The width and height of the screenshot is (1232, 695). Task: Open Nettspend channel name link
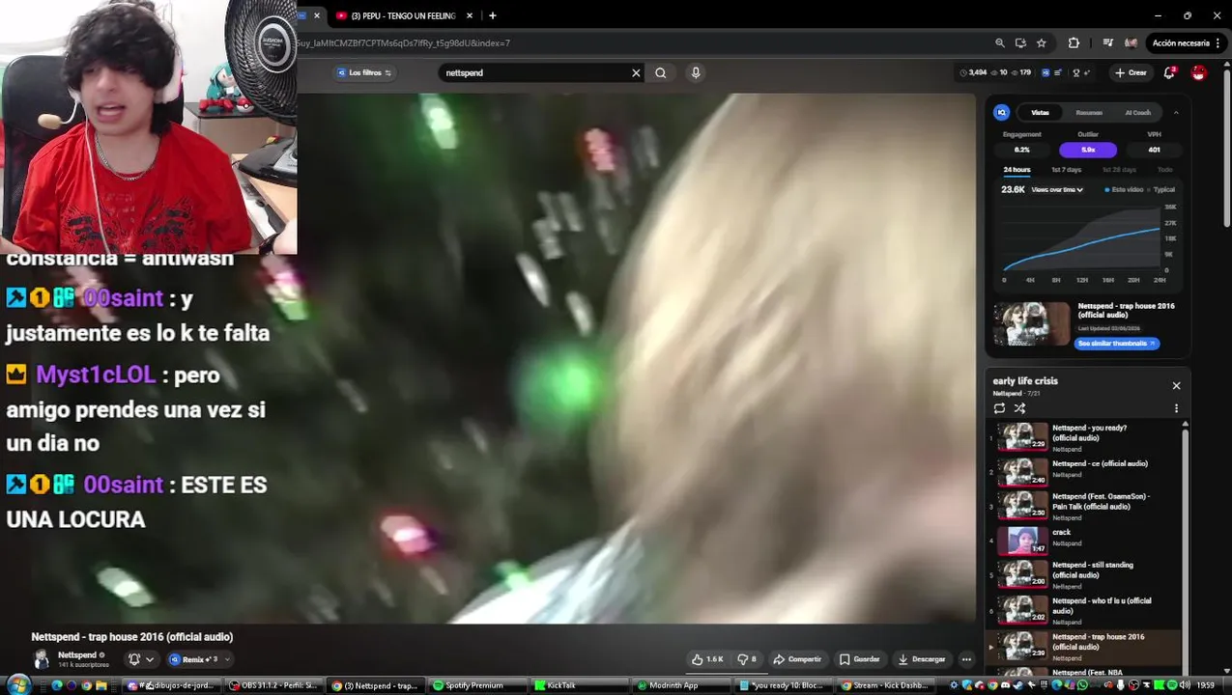click(x=76, y=655)
